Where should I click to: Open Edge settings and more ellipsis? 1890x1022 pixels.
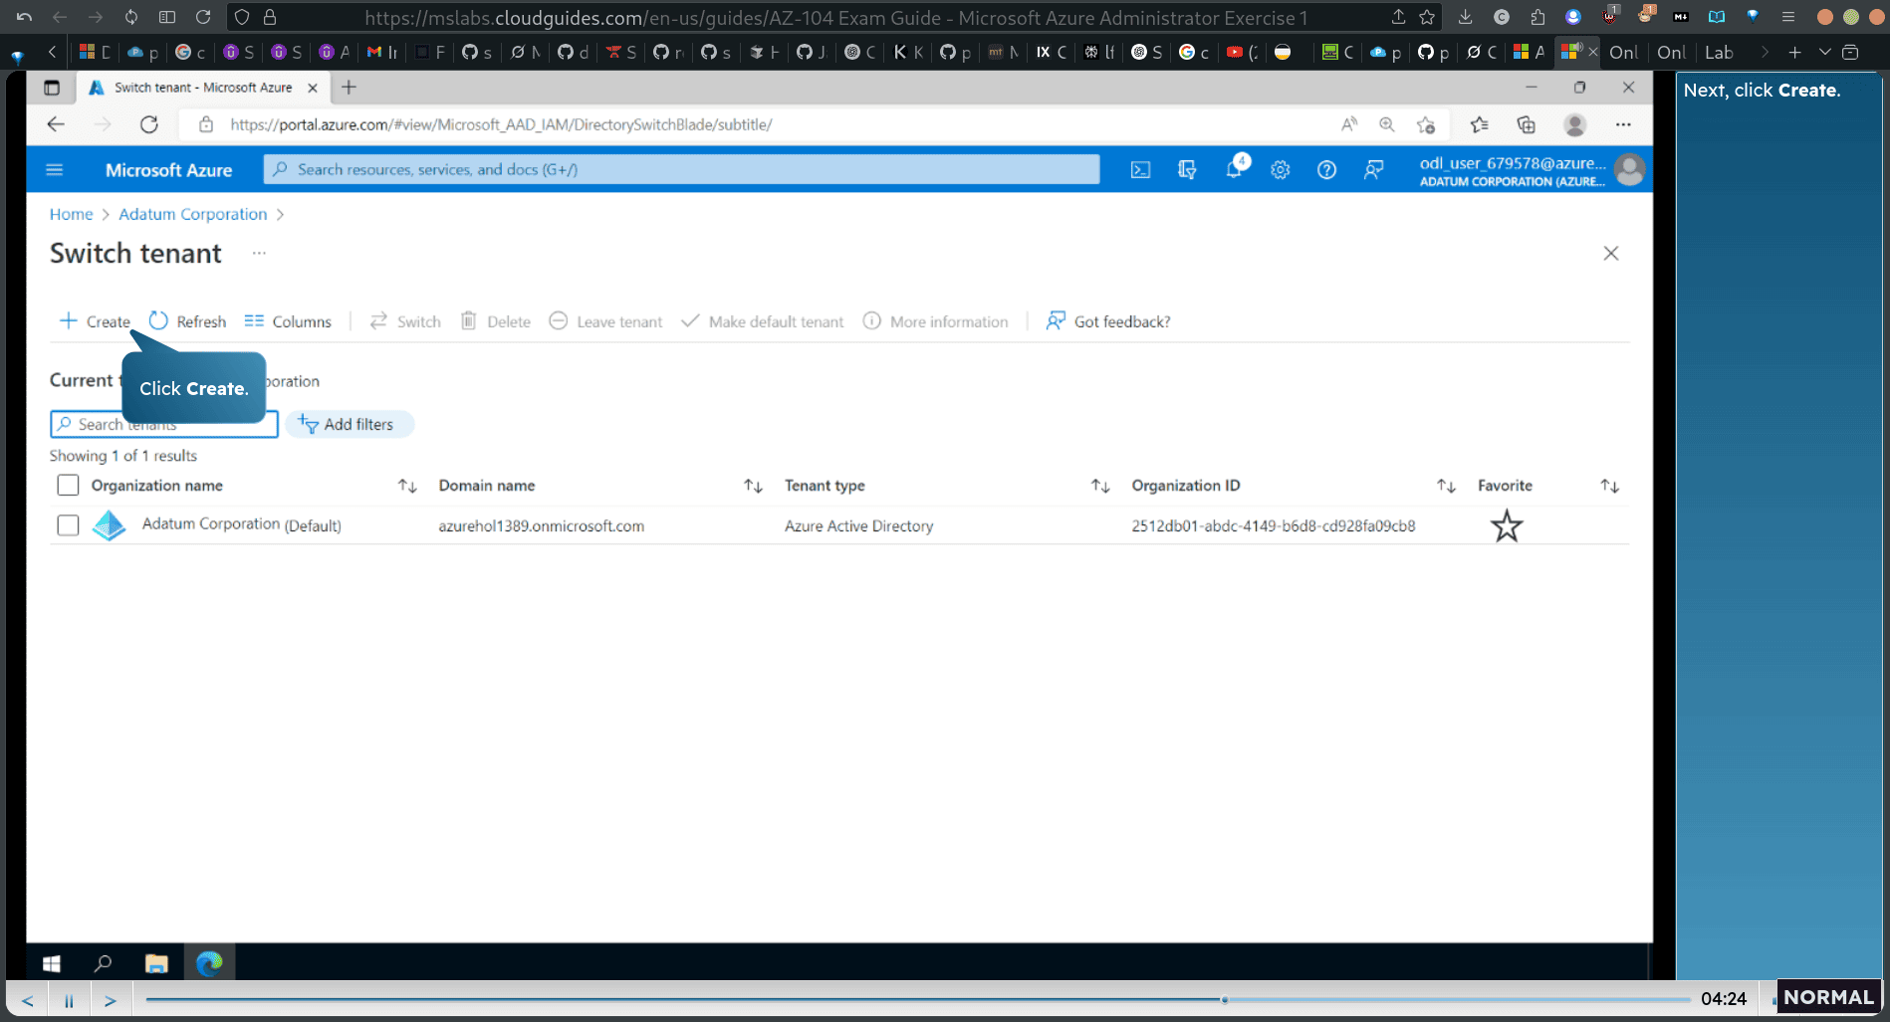tap(1623, 124)
